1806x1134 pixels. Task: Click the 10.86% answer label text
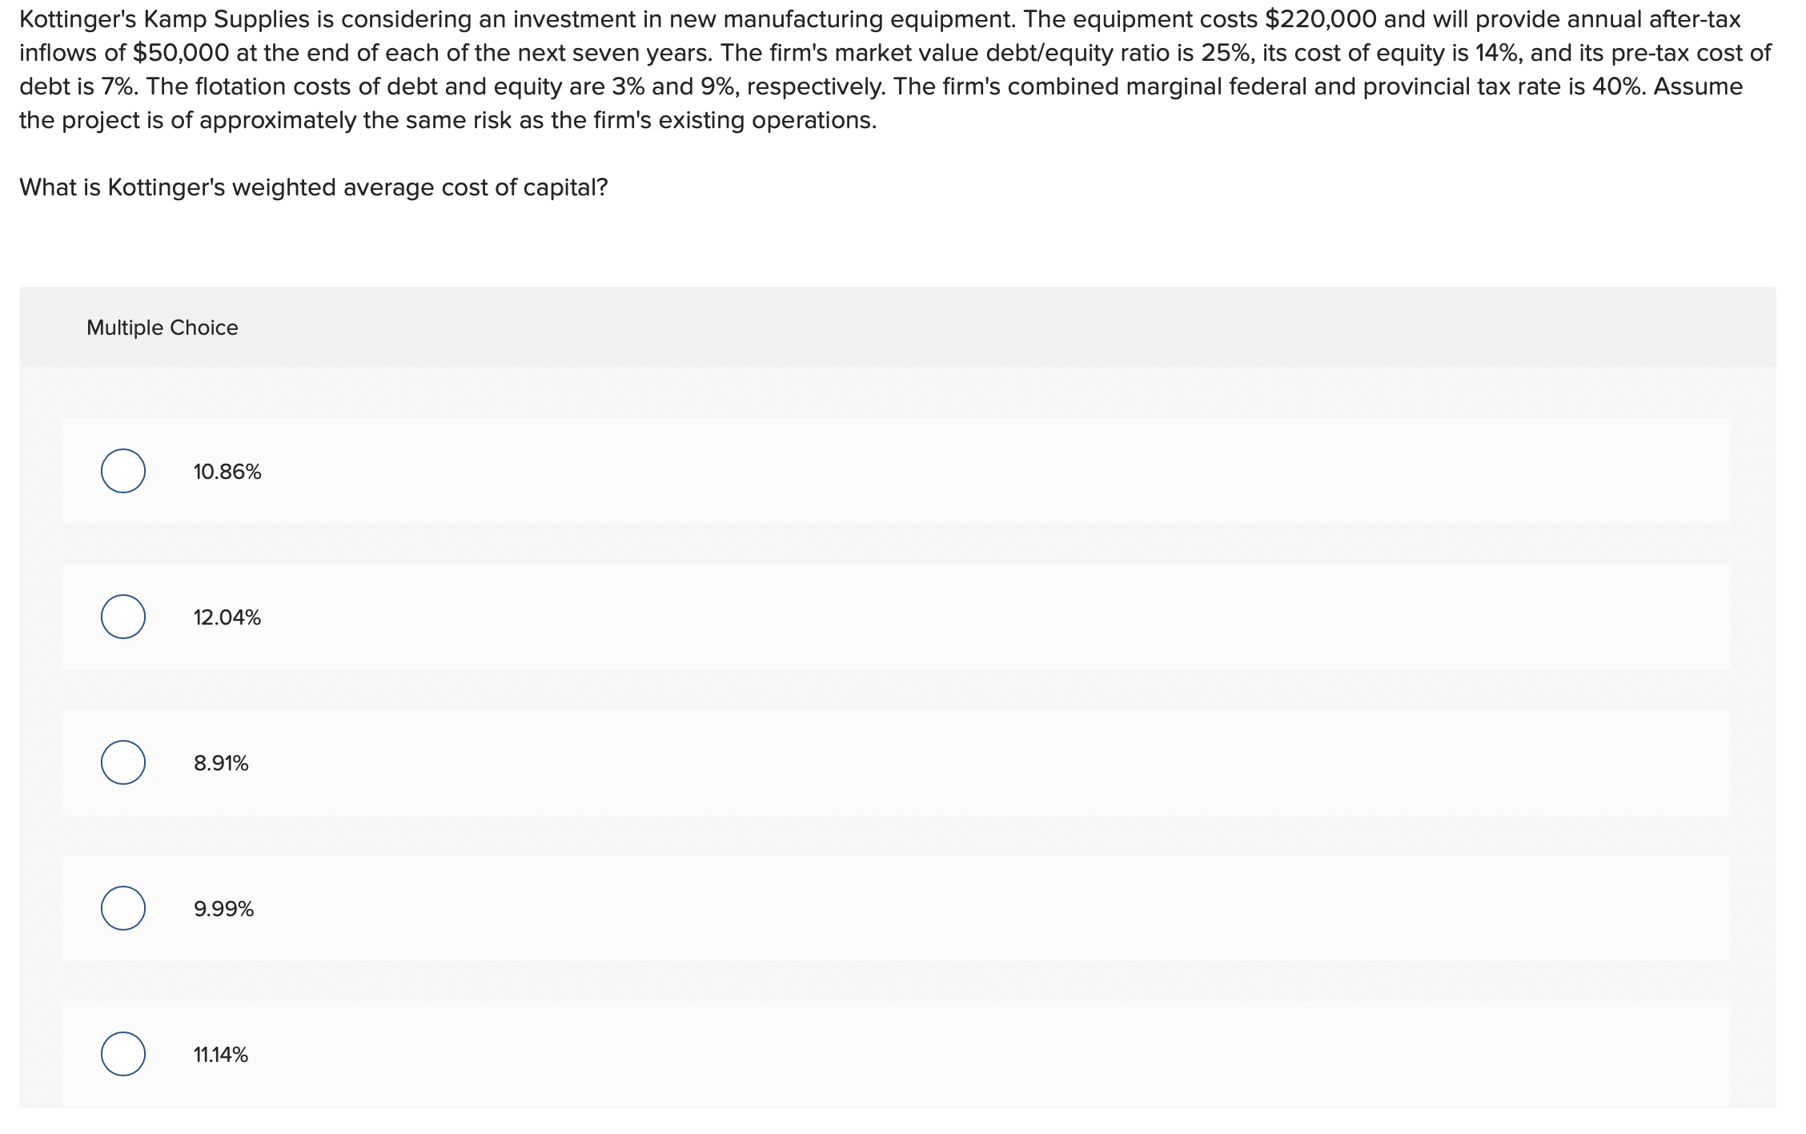[x=227, y=472]
